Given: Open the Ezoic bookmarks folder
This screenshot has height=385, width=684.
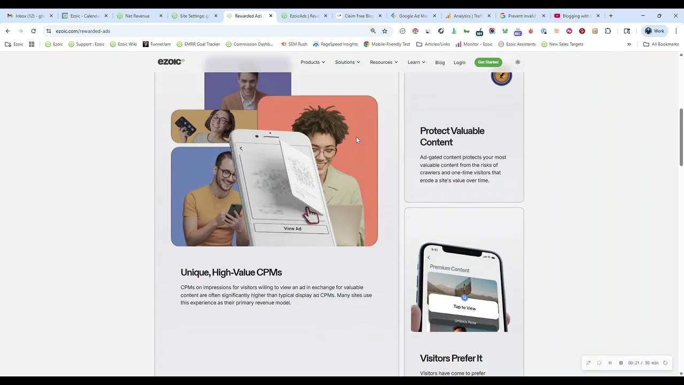Looking at the screenshot, I should pyautogui.click(x=14, y=44).
